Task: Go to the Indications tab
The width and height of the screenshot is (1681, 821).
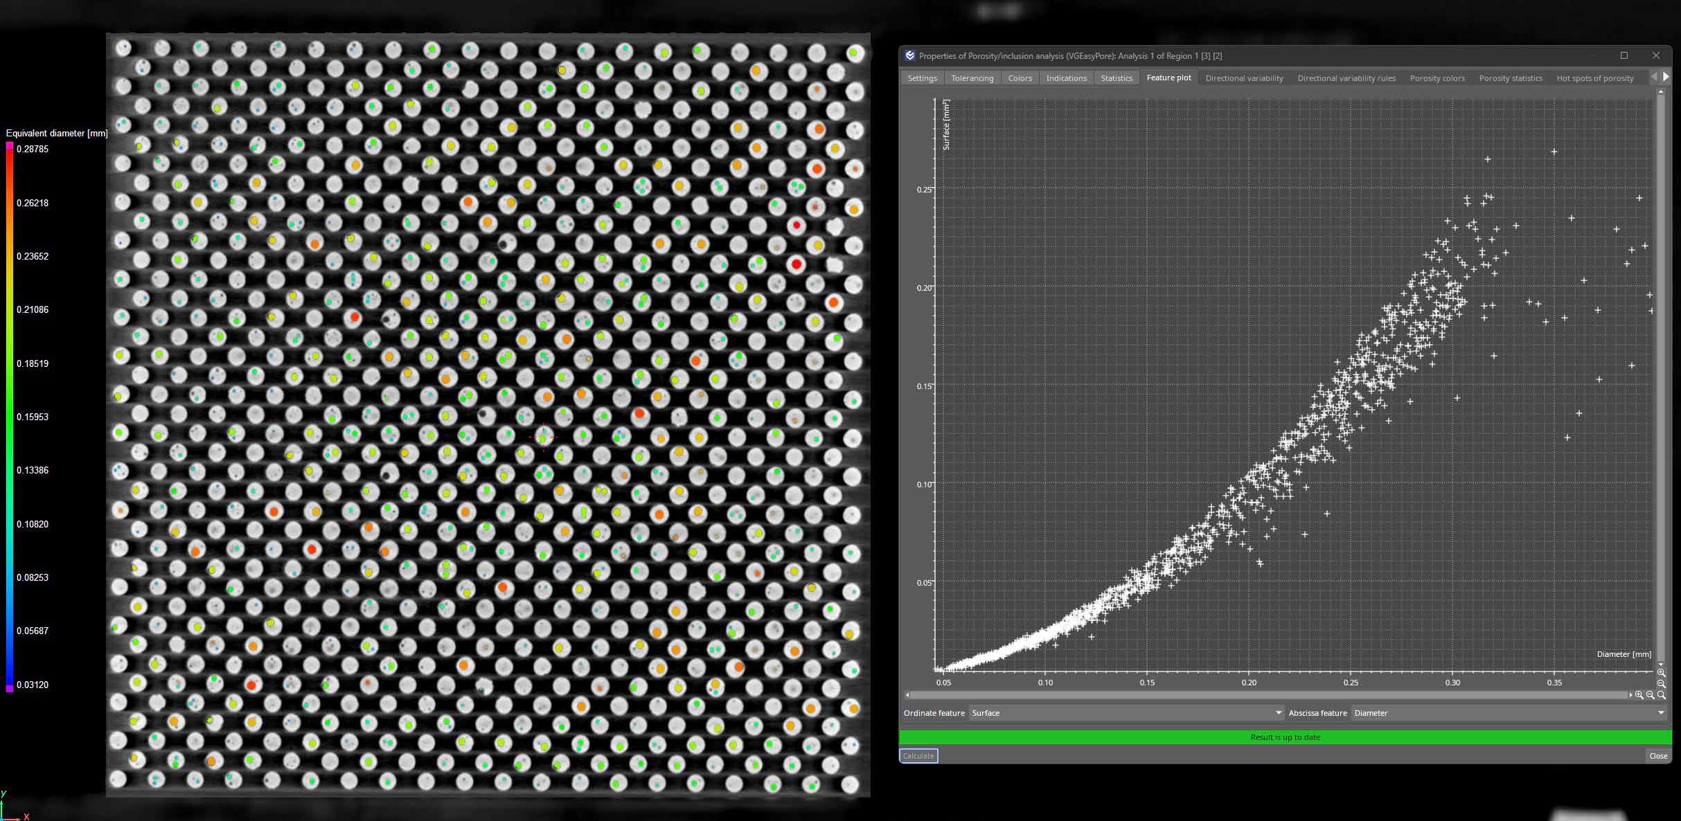Action: (1067, 78)
